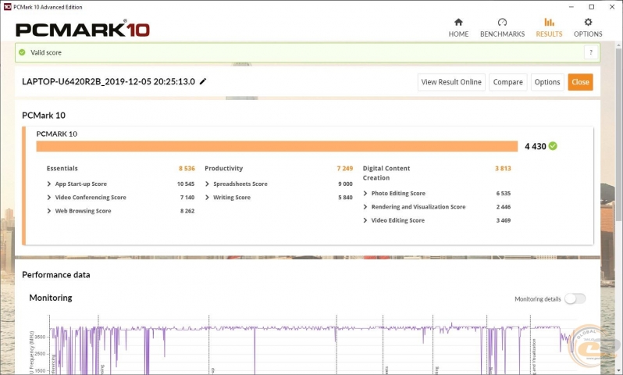This screenshot has height=375, width=623.
Task: Click the pencil icon to rename result
Action: [x=203, y=81]
